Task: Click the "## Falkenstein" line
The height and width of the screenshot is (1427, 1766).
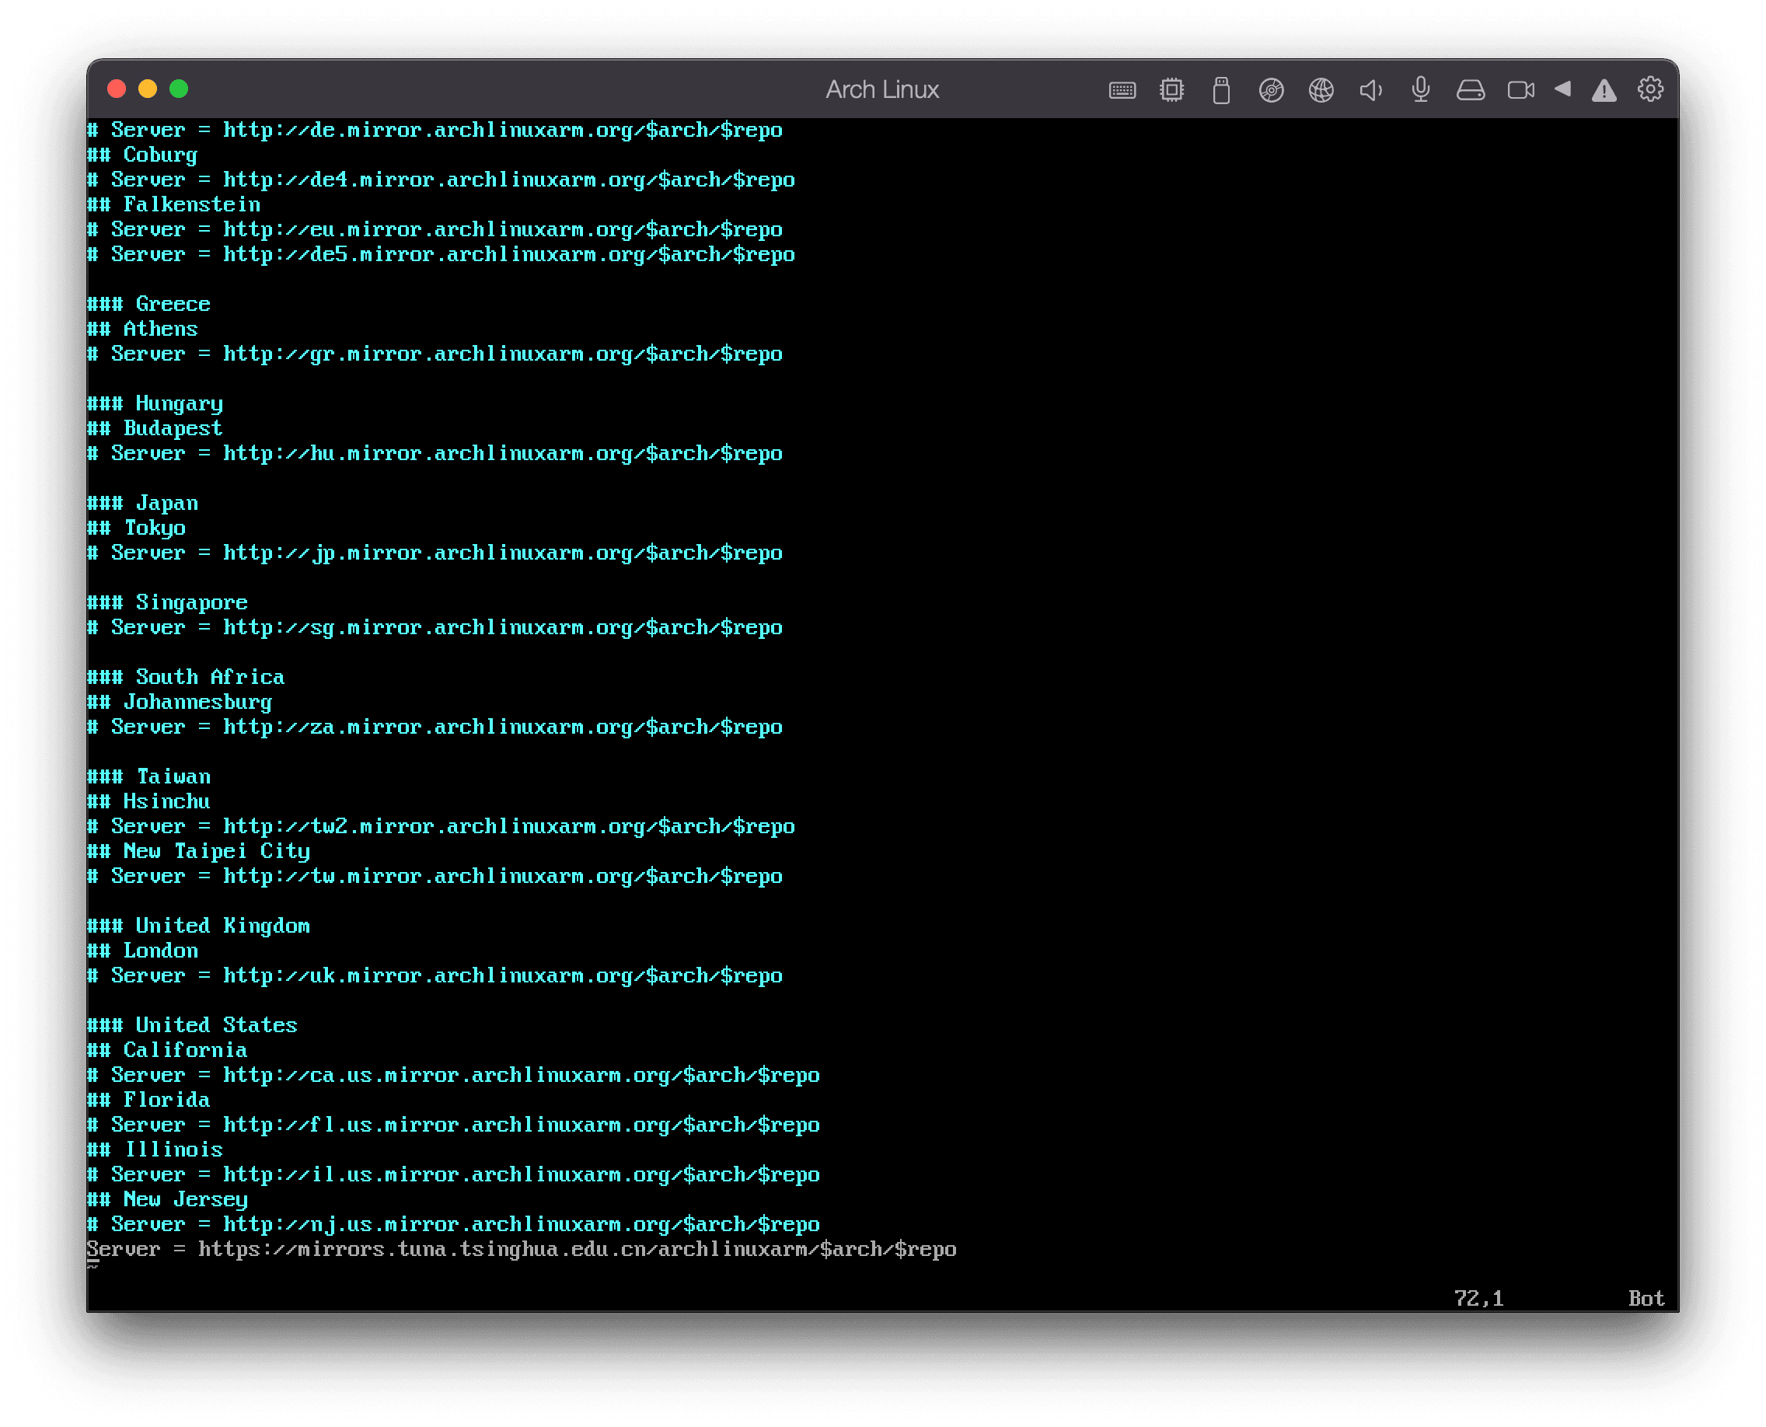Action: point(174,204)
